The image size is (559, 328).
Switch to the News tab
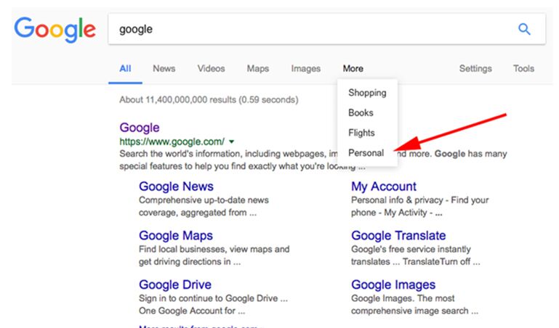(164, 68)
